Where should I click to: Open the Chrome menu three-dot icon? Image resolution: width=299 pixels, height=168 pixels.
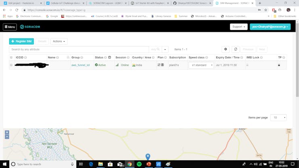click(x=295, y=10)
